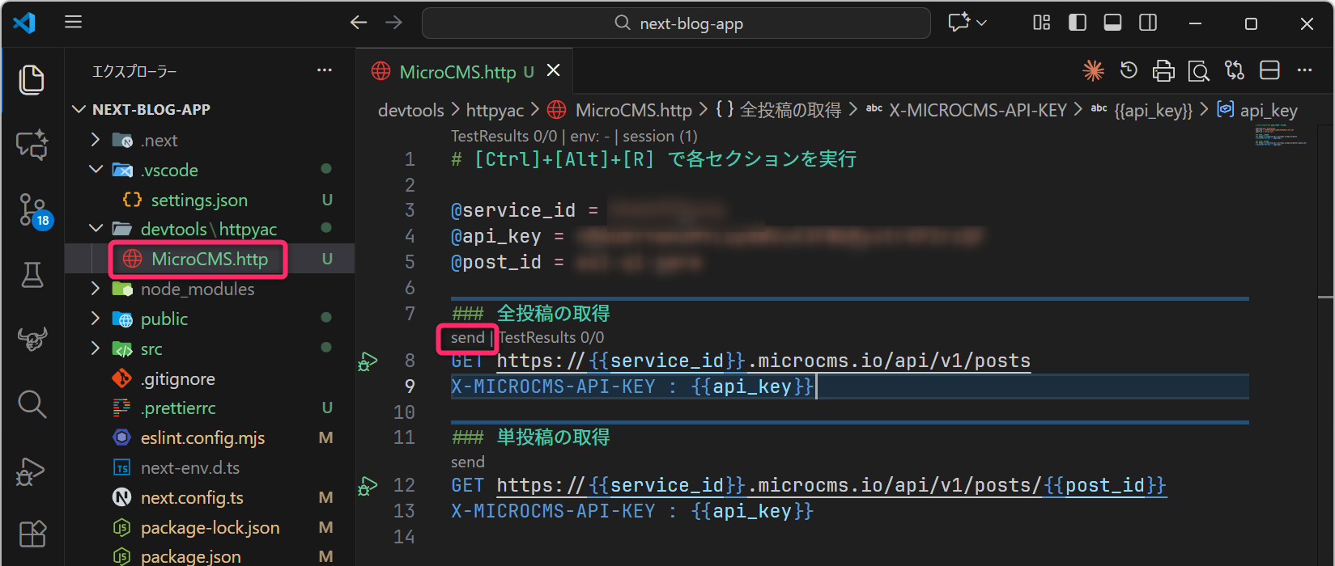Open Source Control view in activity bar
1335x566 pixels.
coord(32,209)
